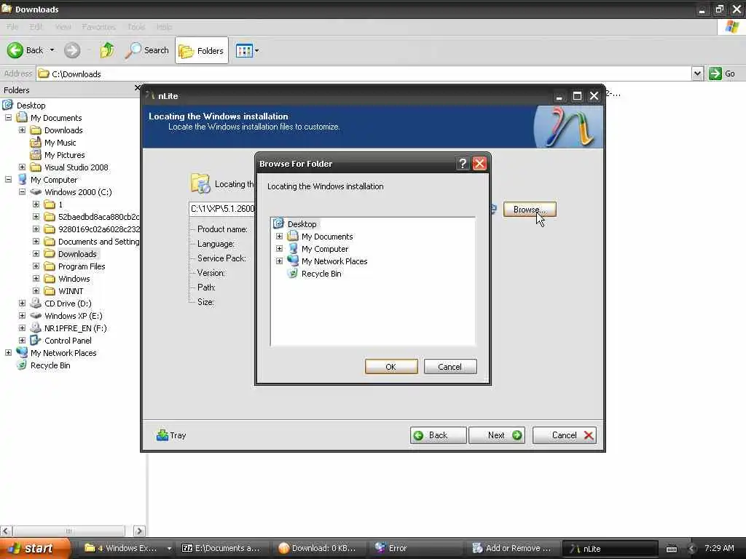
Task: Expand My Computer in Browse dialog
Action: click(279, 249)
